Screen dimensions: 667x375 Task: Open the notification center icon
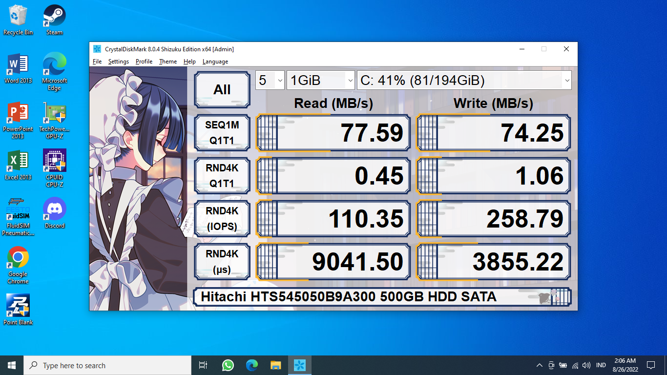tap(650, 365)
